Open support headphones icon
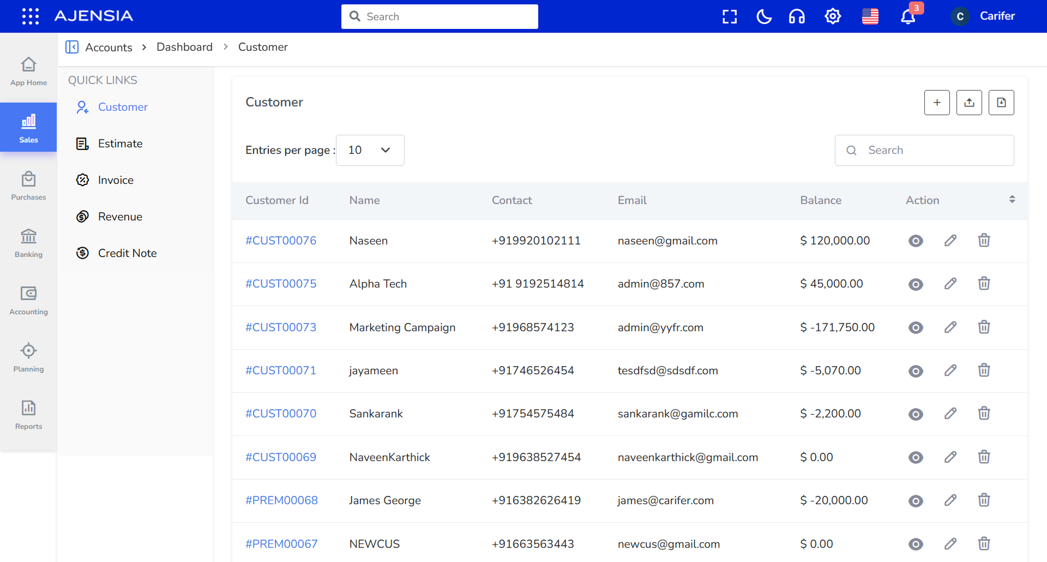This screenshot has width=1047, height=562. (797, 16)
